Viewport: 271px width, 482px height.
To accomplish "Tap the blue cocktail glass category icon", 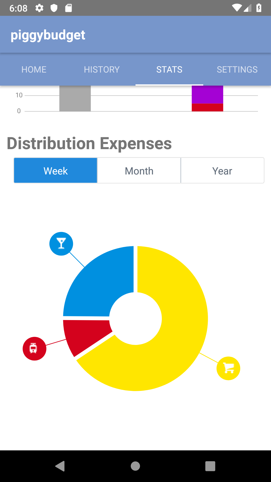I will [x=61, y=244].
